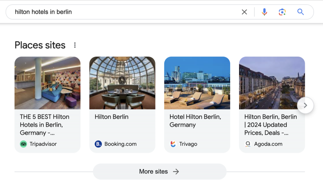
Task: Click the 'Agoda.com' source name
Action: [x=268, y=144]
